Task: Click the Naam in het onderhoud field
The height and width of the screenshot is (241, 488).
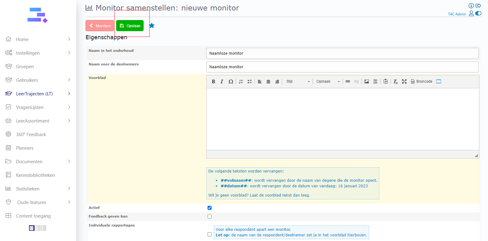Action: tap(342, 53)
